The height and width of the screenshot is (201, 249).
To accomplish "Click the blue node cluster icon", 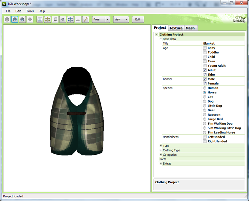I will coord(70,19).
